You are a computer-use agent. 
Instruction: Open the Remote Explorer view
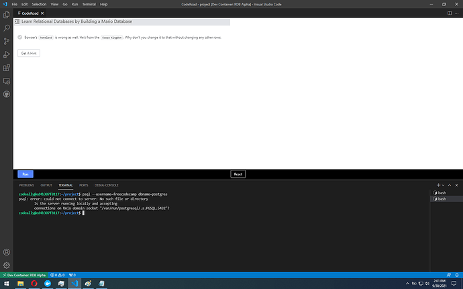(7, 81)
